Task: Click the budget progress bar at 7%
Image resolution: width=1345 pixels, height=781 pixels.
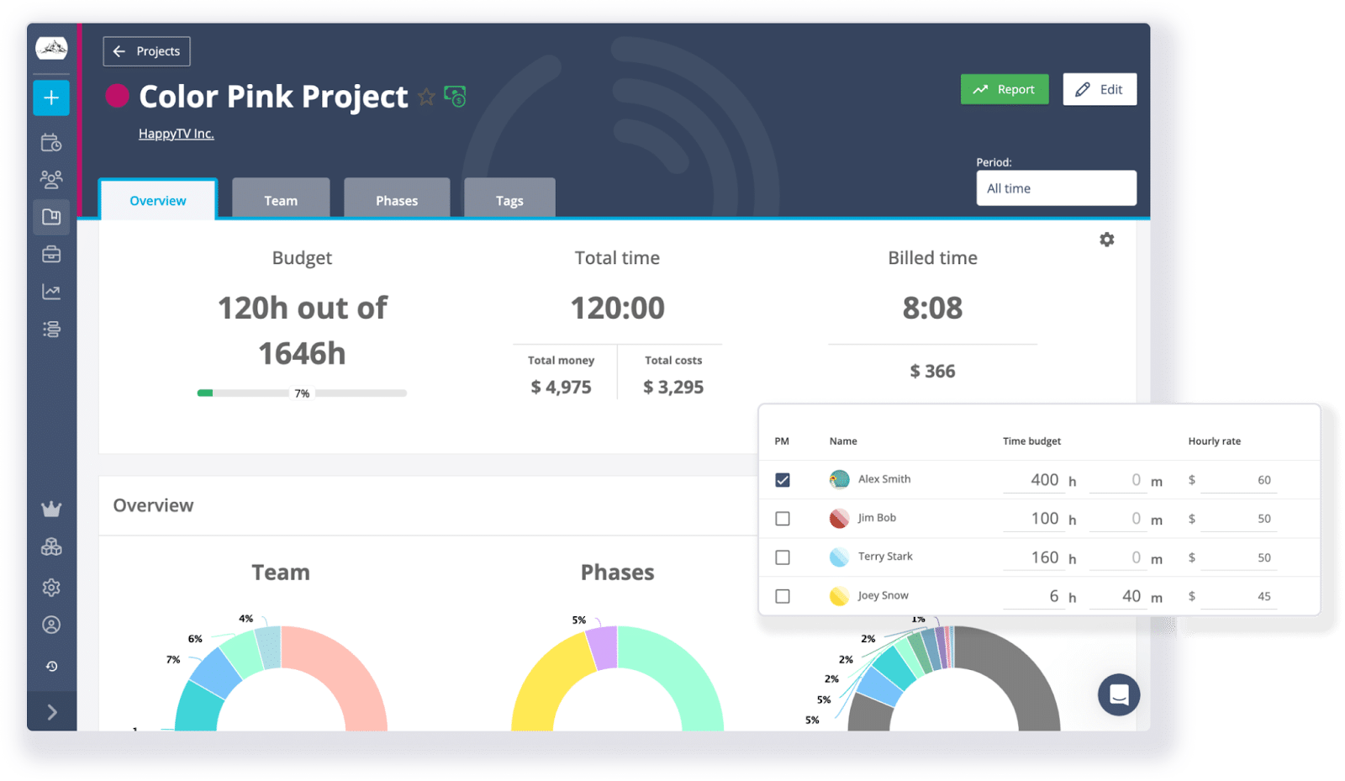Action: coord(302,393)
